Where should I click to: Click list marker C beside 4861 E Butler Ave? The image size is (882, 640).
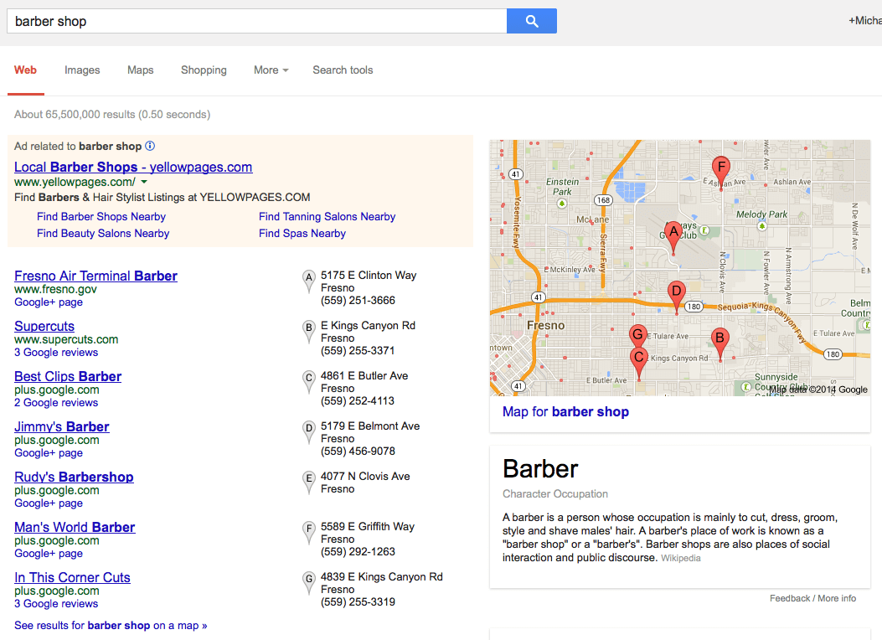point(308,381)
